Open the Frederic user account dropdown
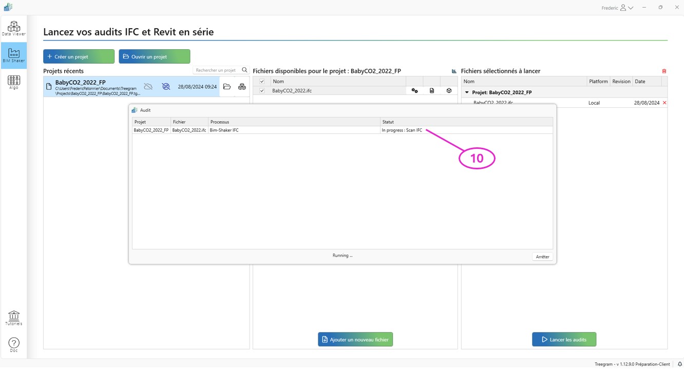This screenshot has width=684, height=369. (618, 8)
